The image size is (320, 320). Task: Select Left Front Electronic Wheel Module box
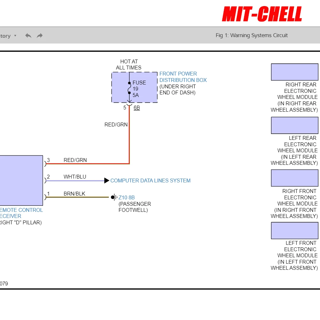[294, 231]
